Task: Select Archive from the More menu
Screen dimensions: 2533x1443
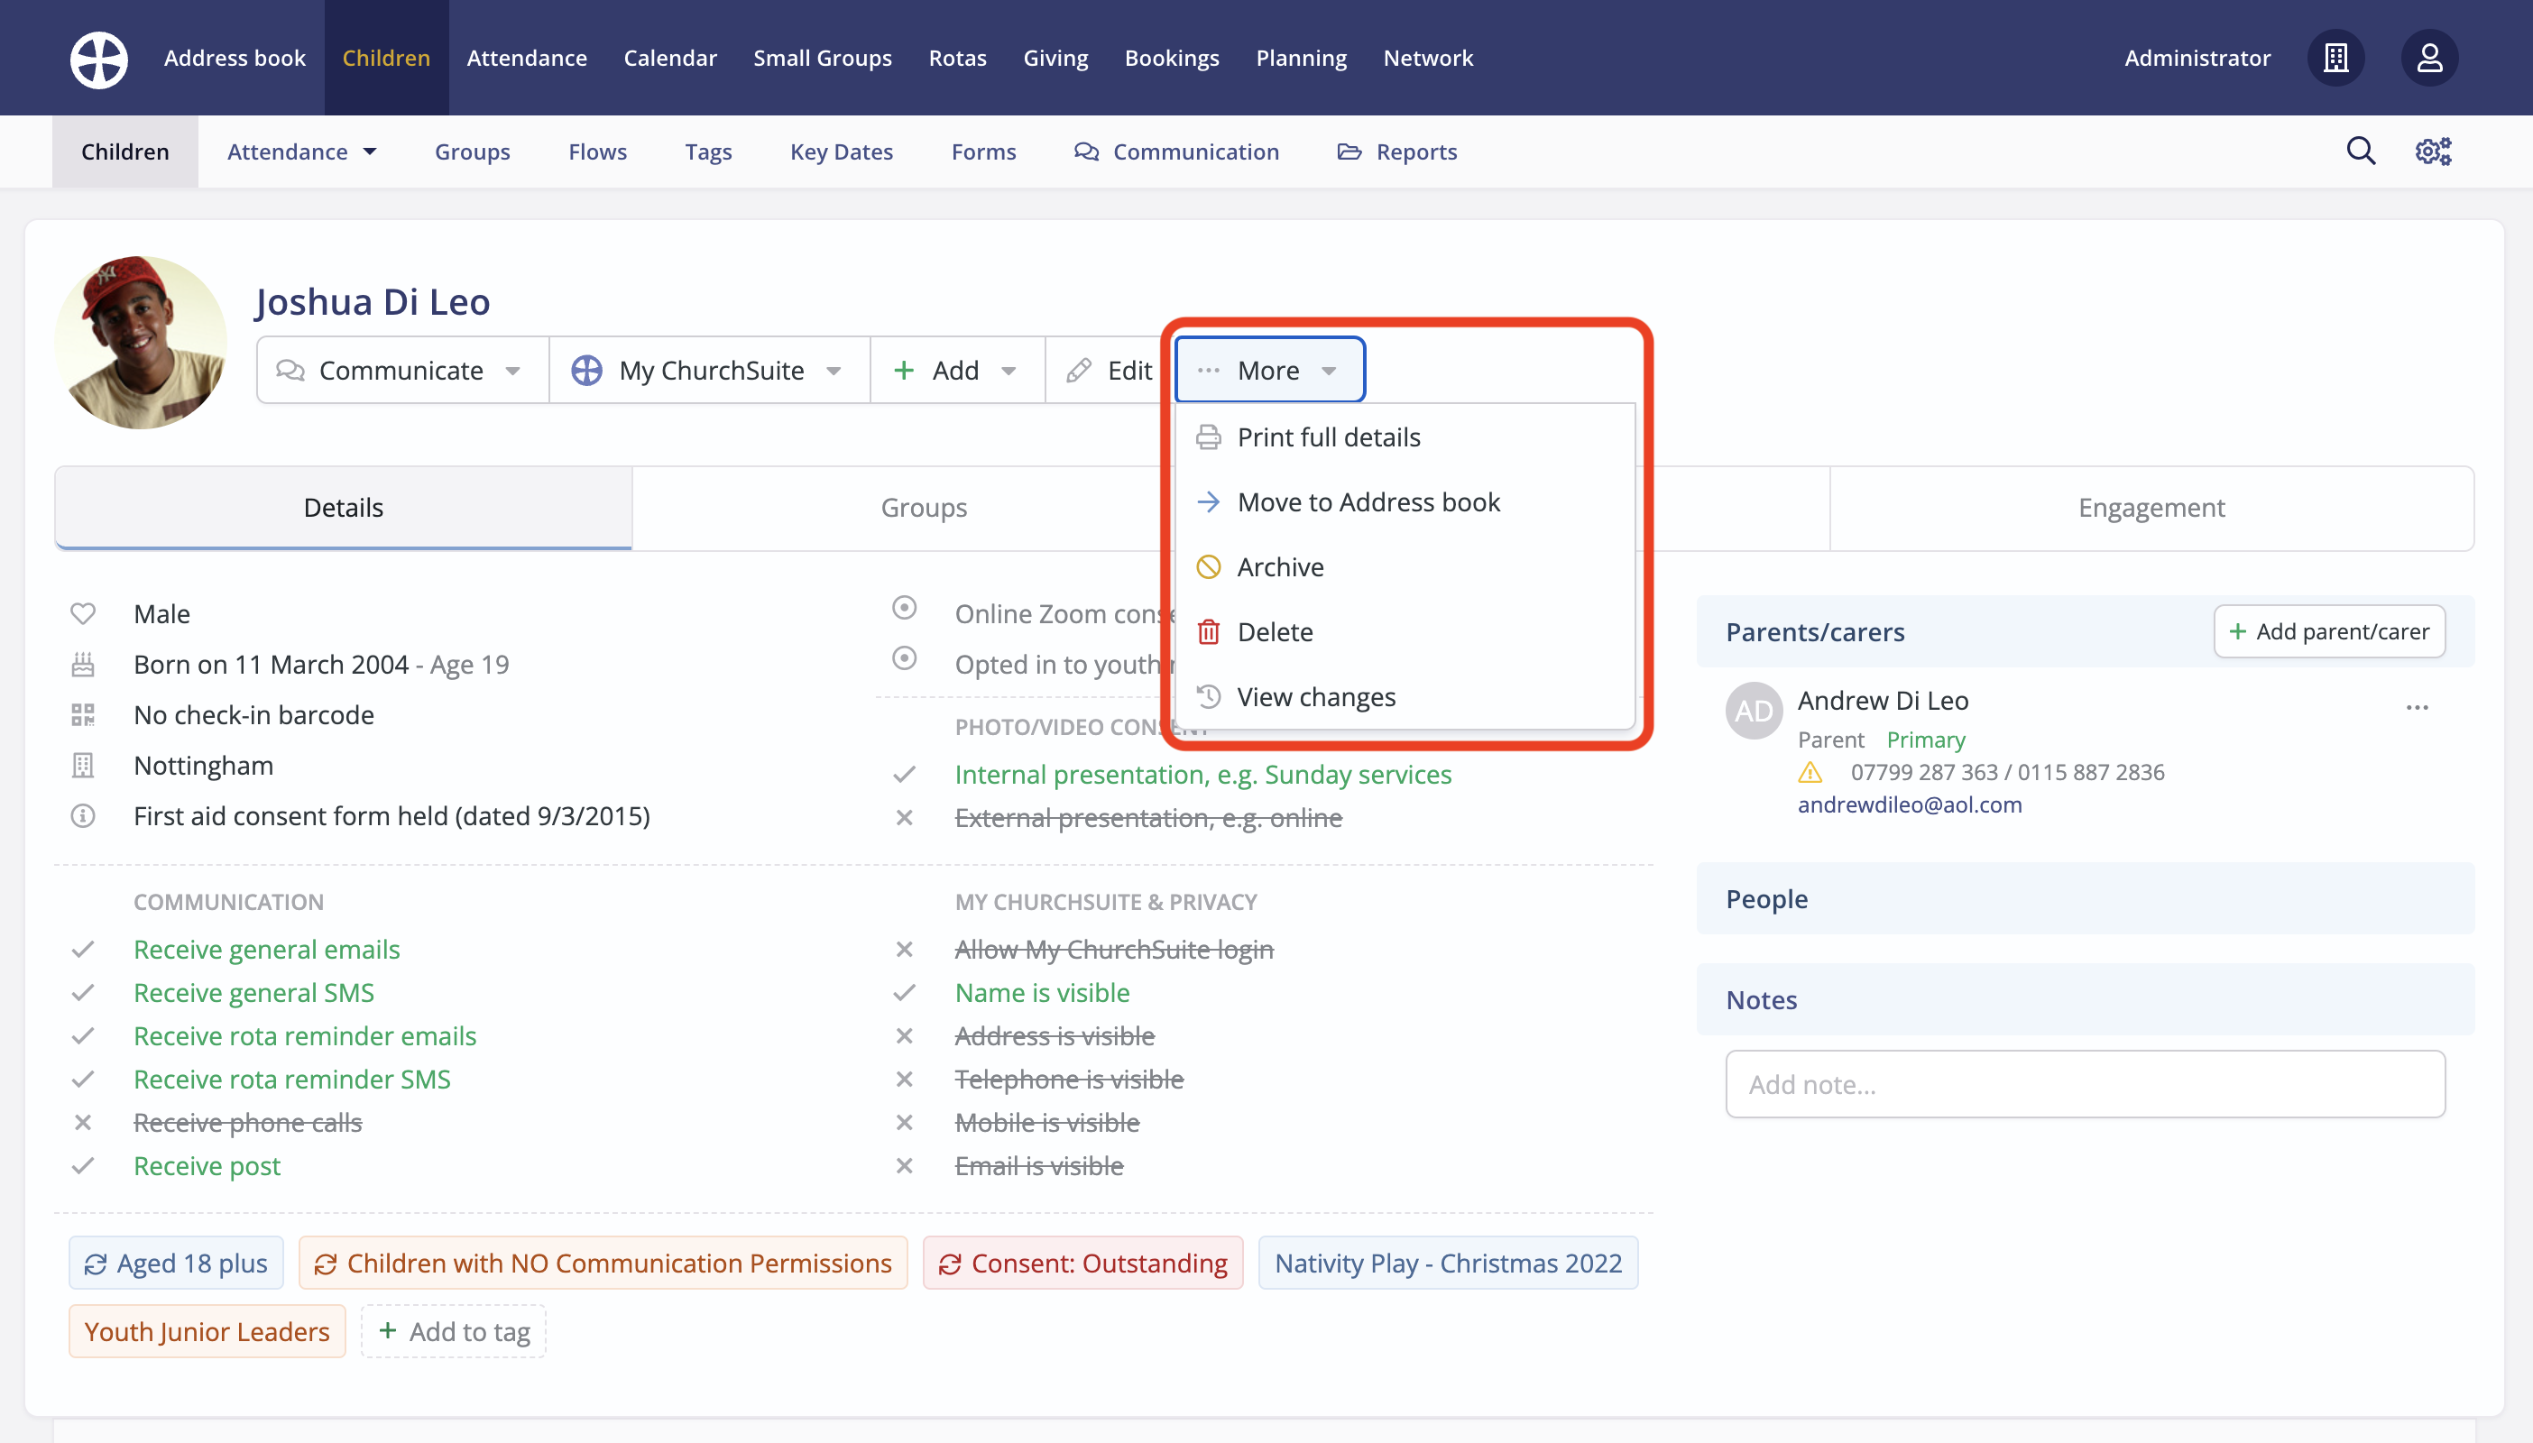Action: (1279, 567)
